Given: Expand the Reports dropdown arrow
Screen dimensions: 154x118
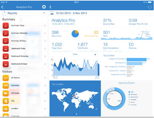Looking at the screenshot, I should click(44, 13).
